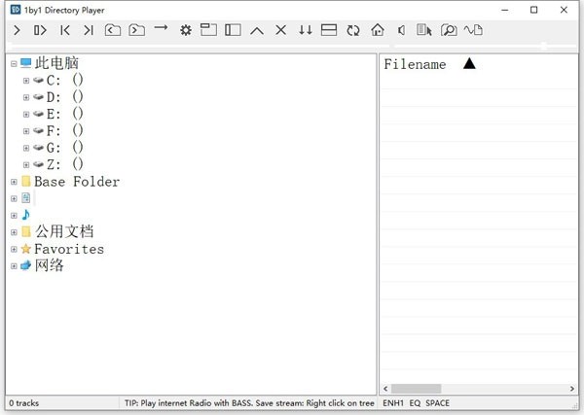
Task: Expand the Base Folder tree node
Action: pyautogui.click(x=14, y=182)
